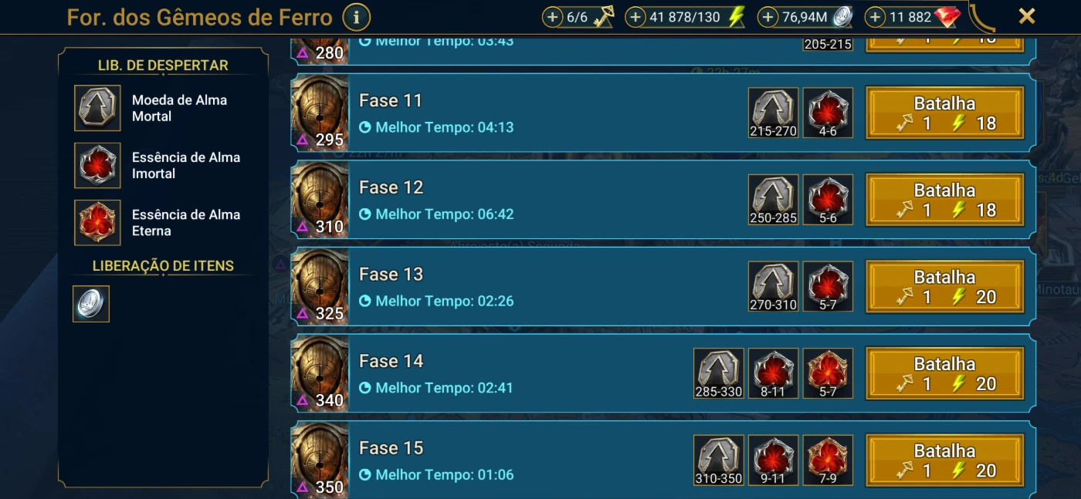Start Batalha for Fase 15

945,460
